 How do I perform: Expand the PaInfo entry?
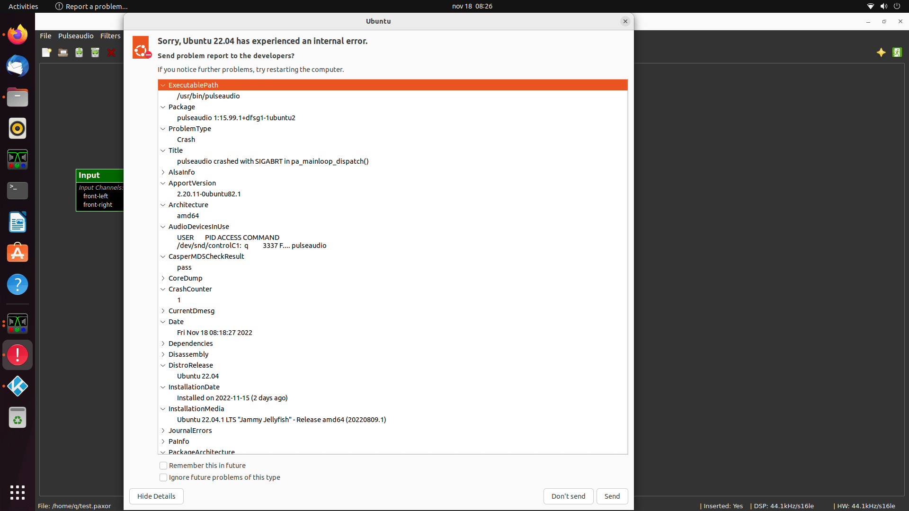coord(163,441)
